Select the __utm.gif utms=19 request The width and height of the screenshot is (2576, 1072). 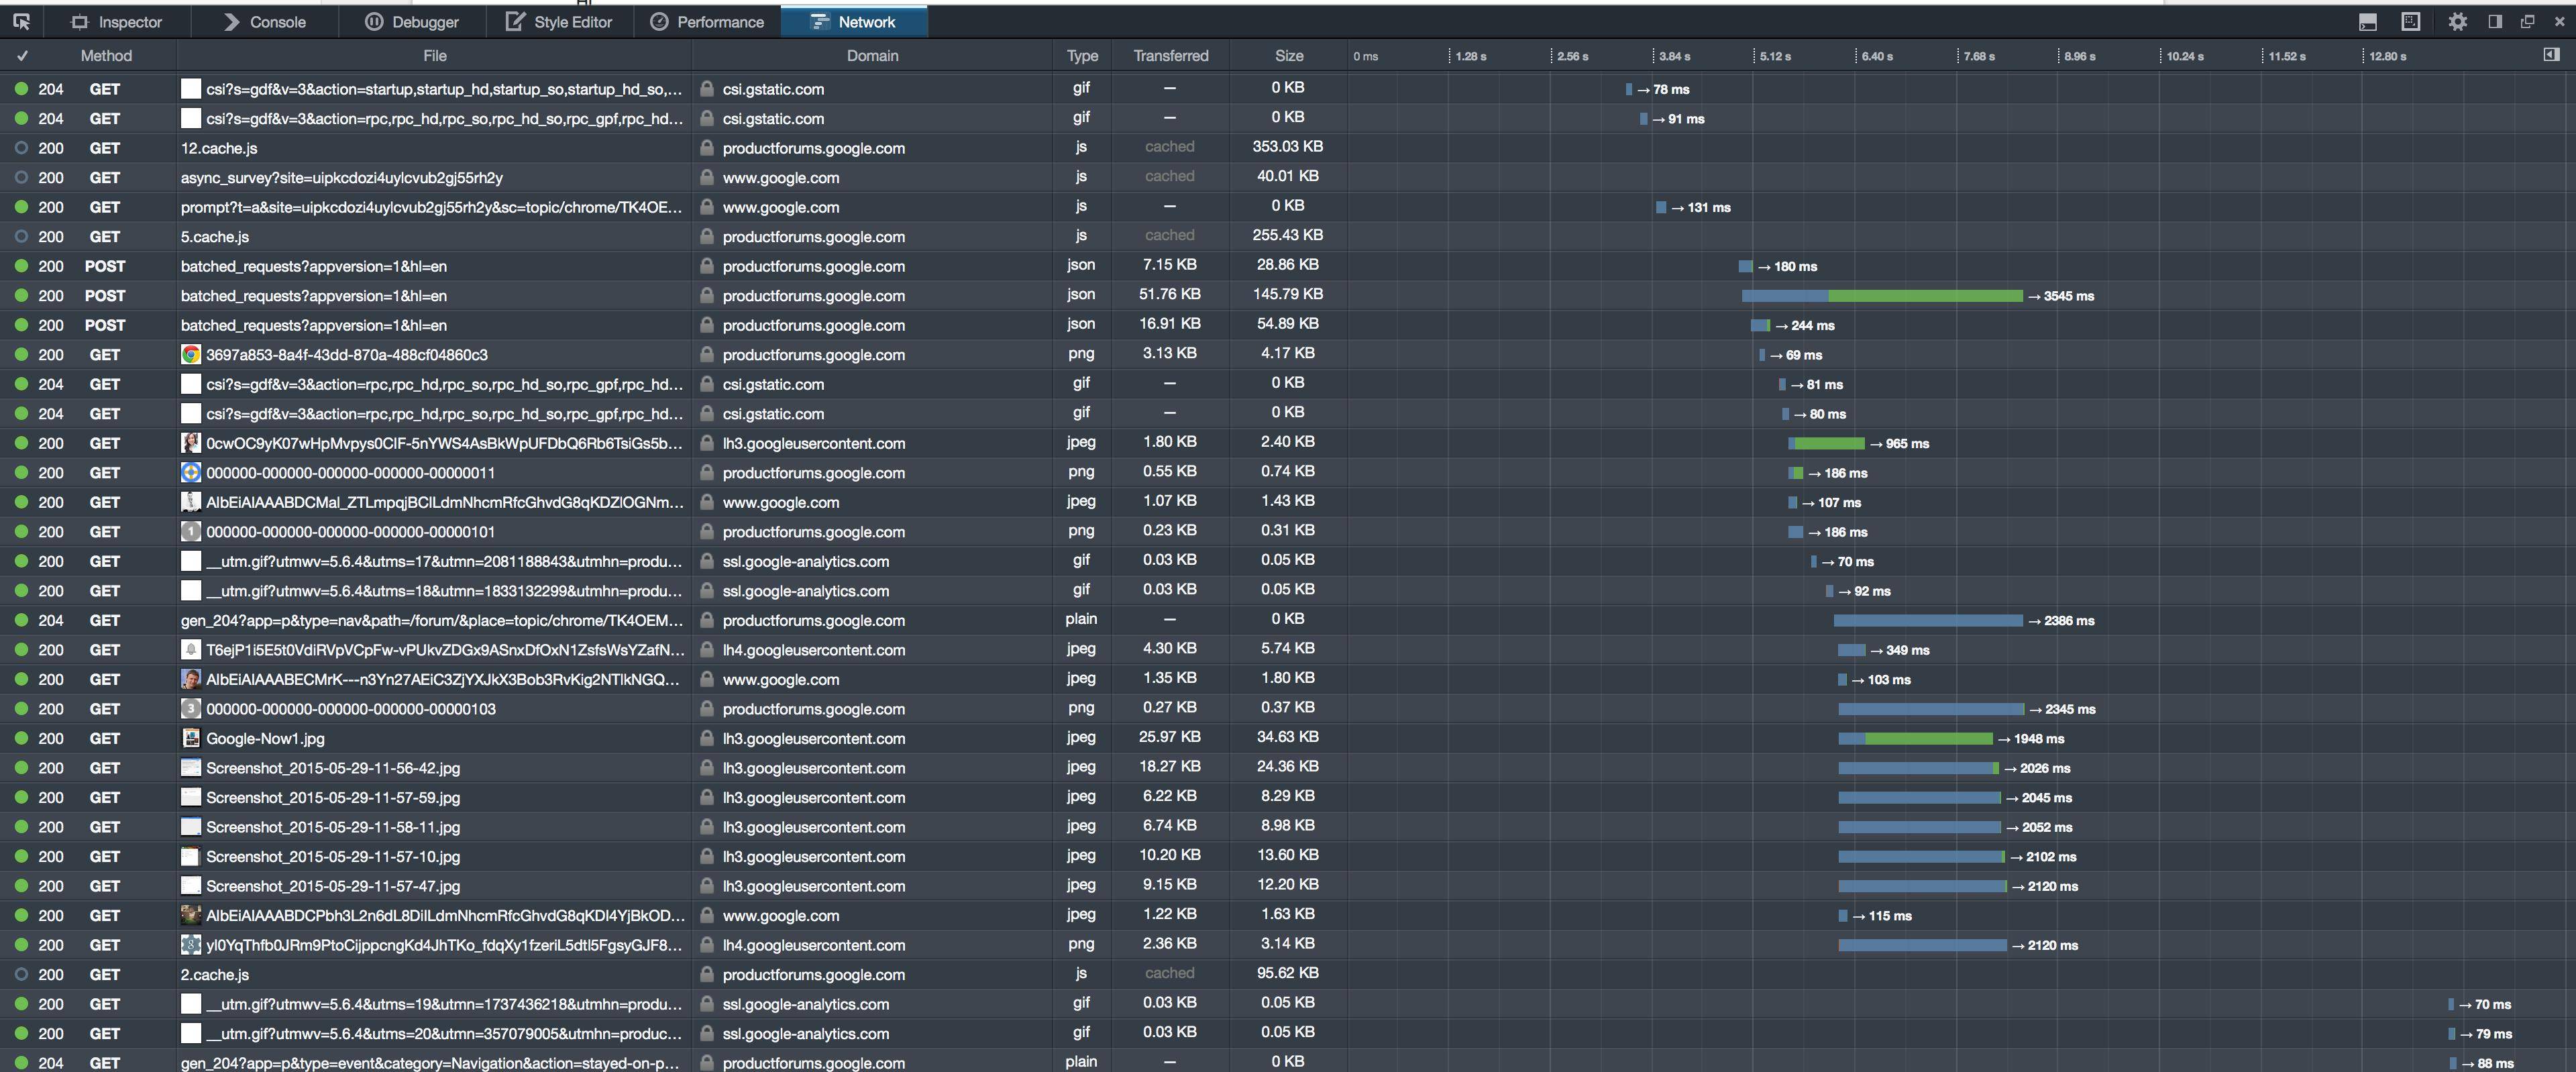pyautogui.click(x=1288, y=1004)
